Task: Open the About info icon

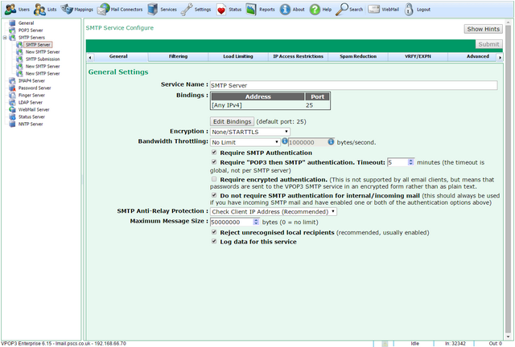Action: pyautogui.click(x=285, y=10)
